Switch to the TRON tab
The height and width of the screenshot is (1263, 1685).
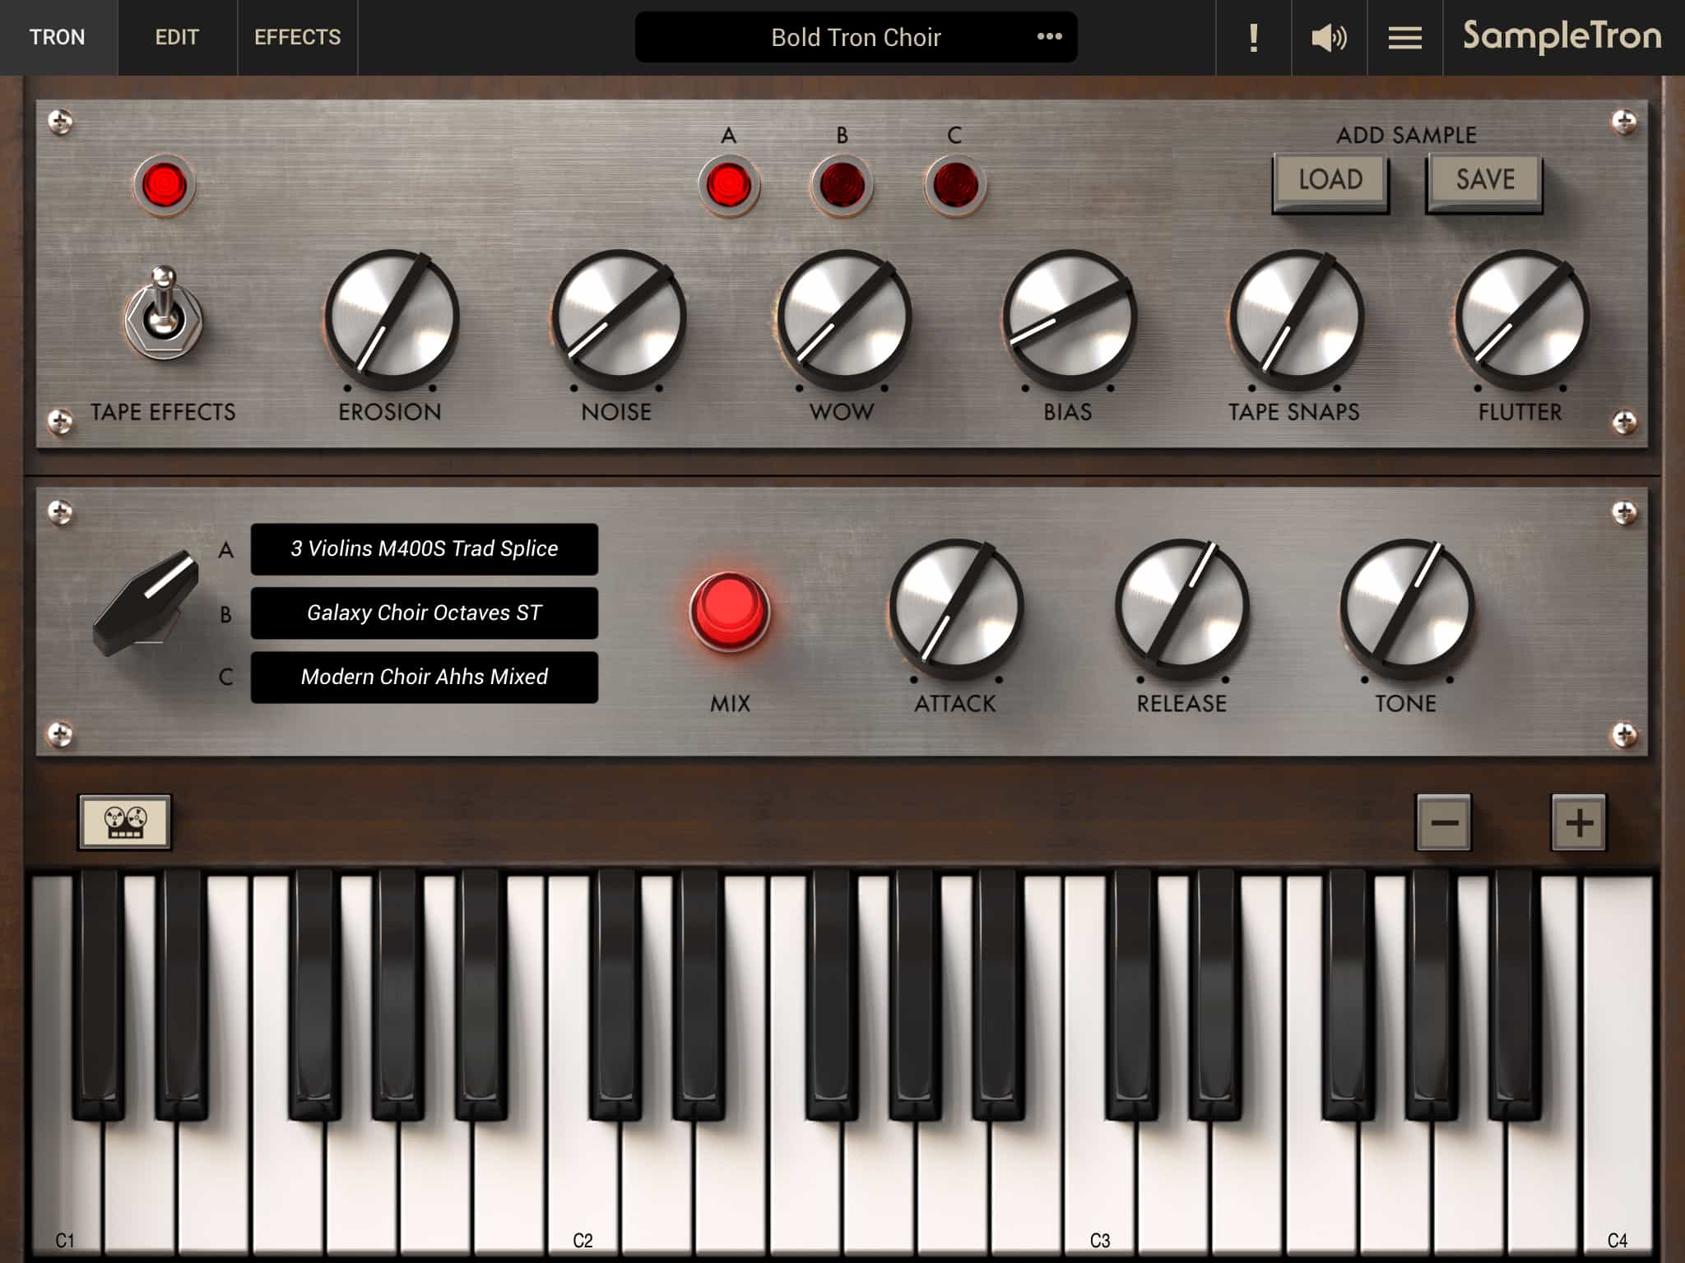point(58,37)
